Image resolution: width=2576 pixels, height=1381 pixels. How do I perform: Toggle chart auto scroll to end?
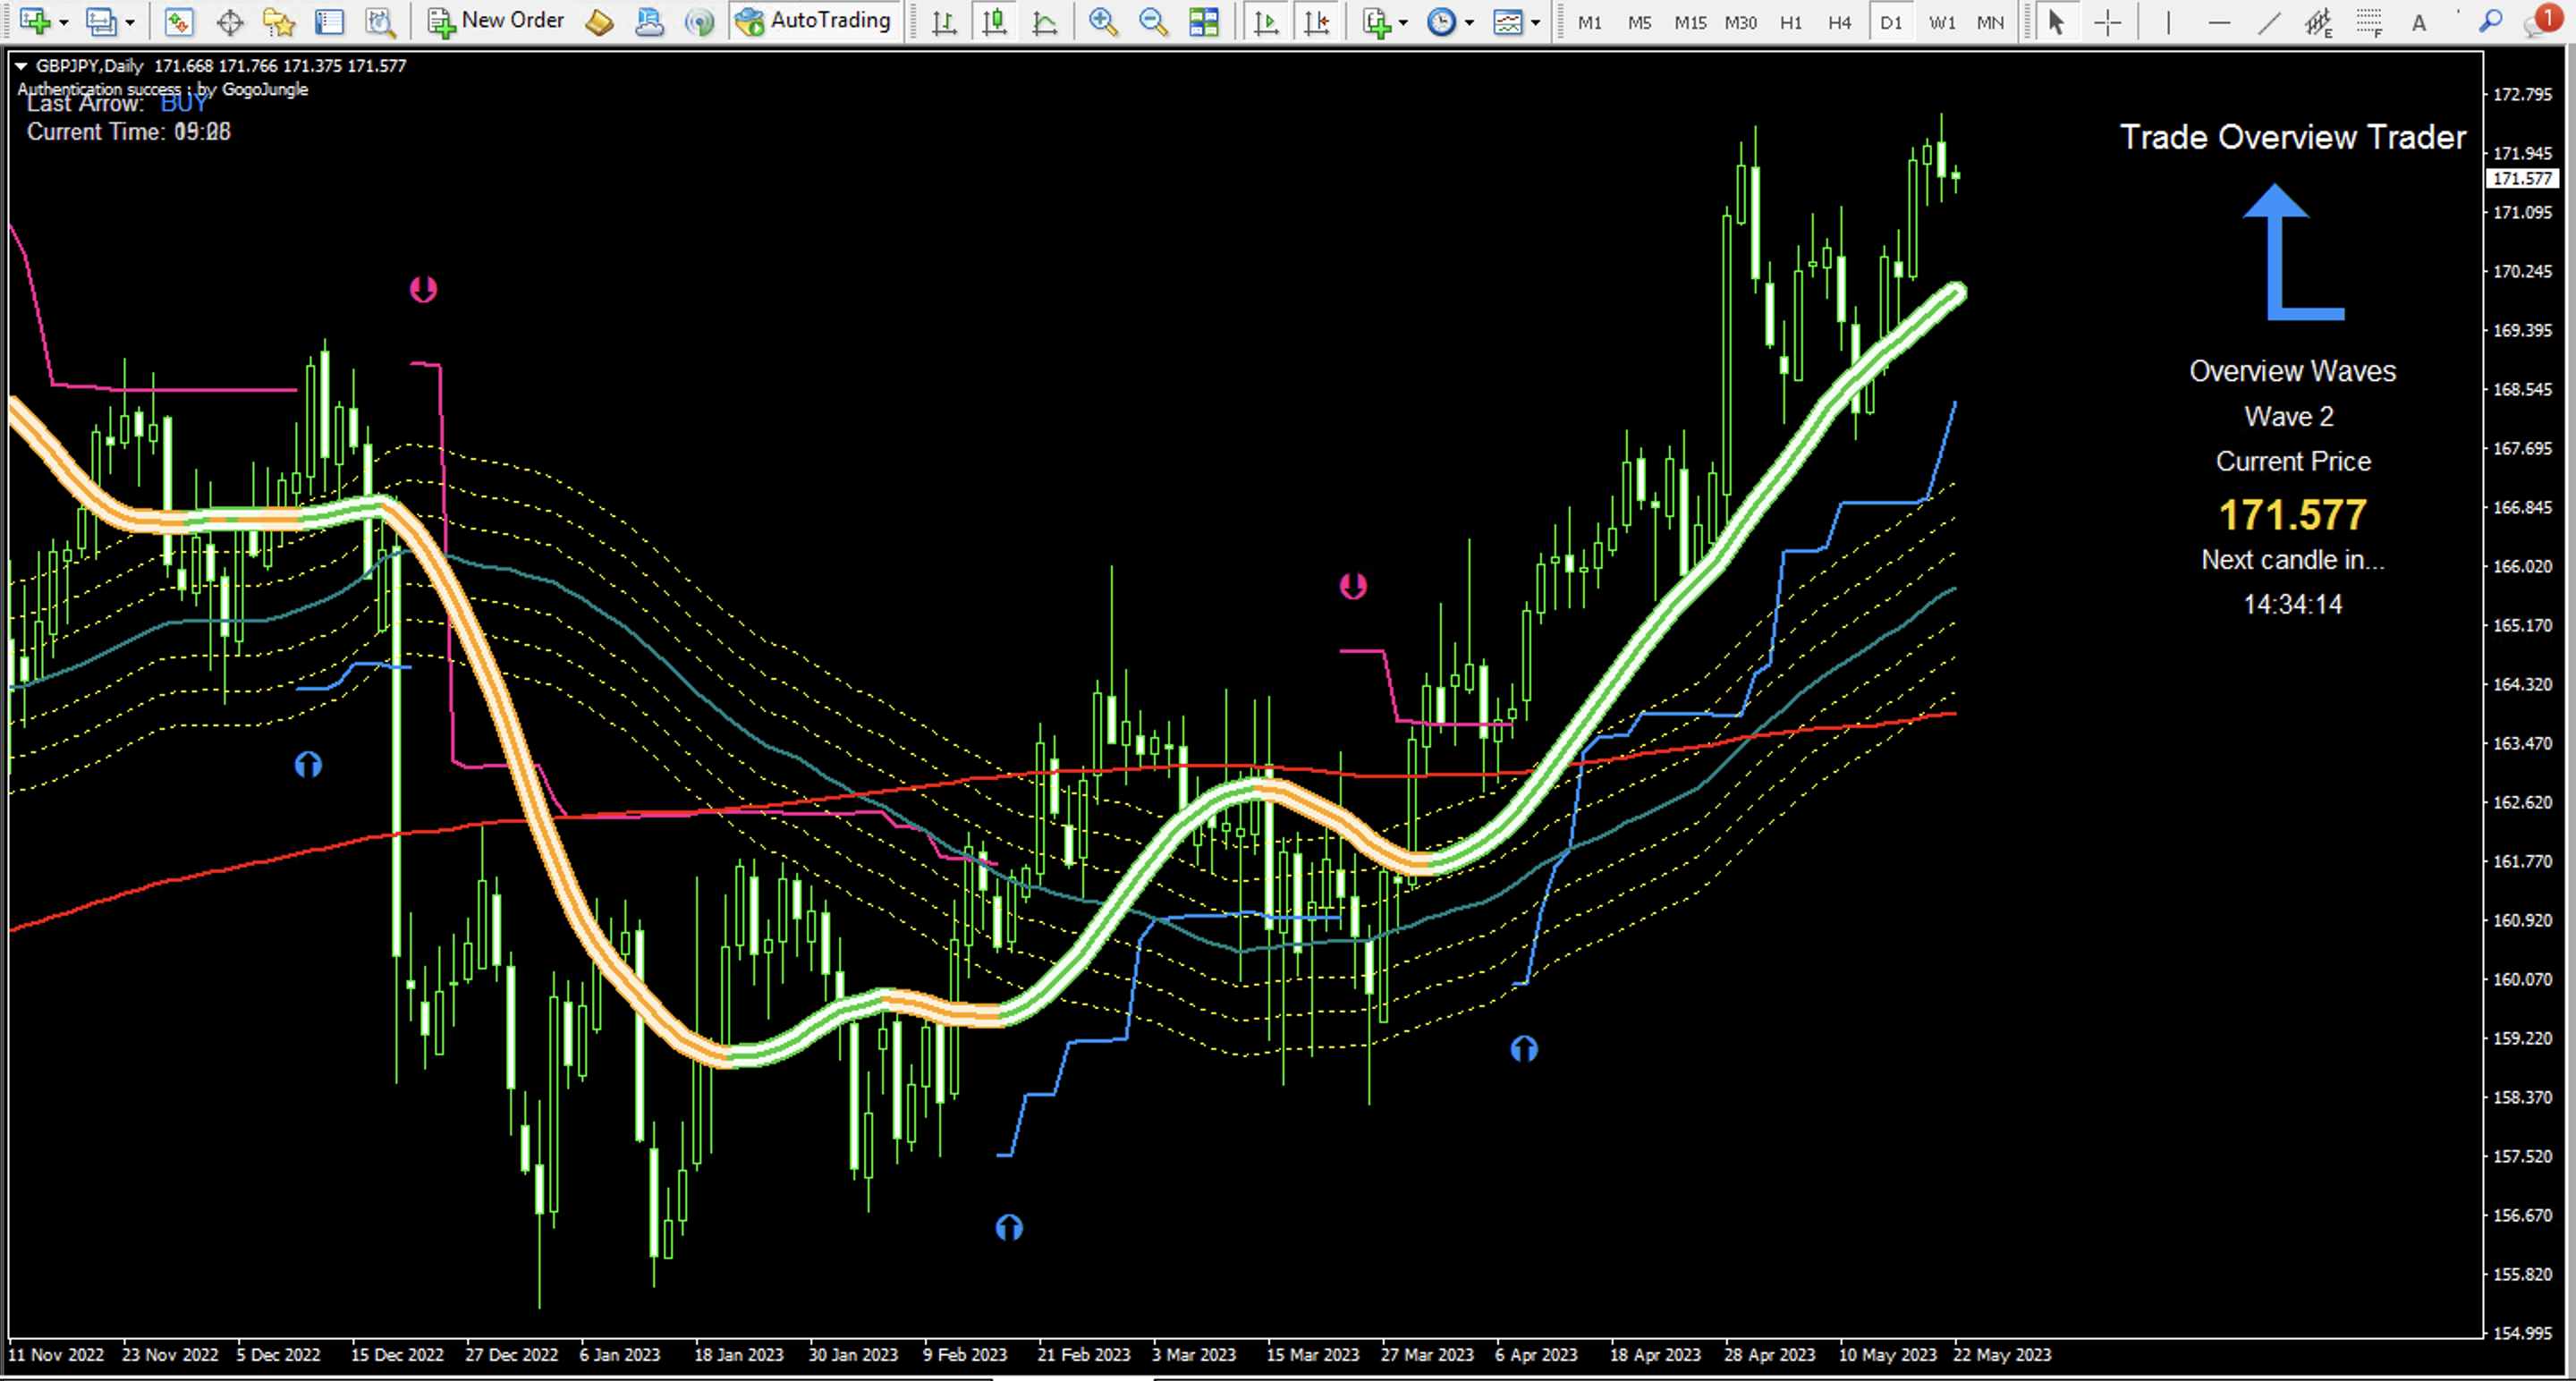1266,21
